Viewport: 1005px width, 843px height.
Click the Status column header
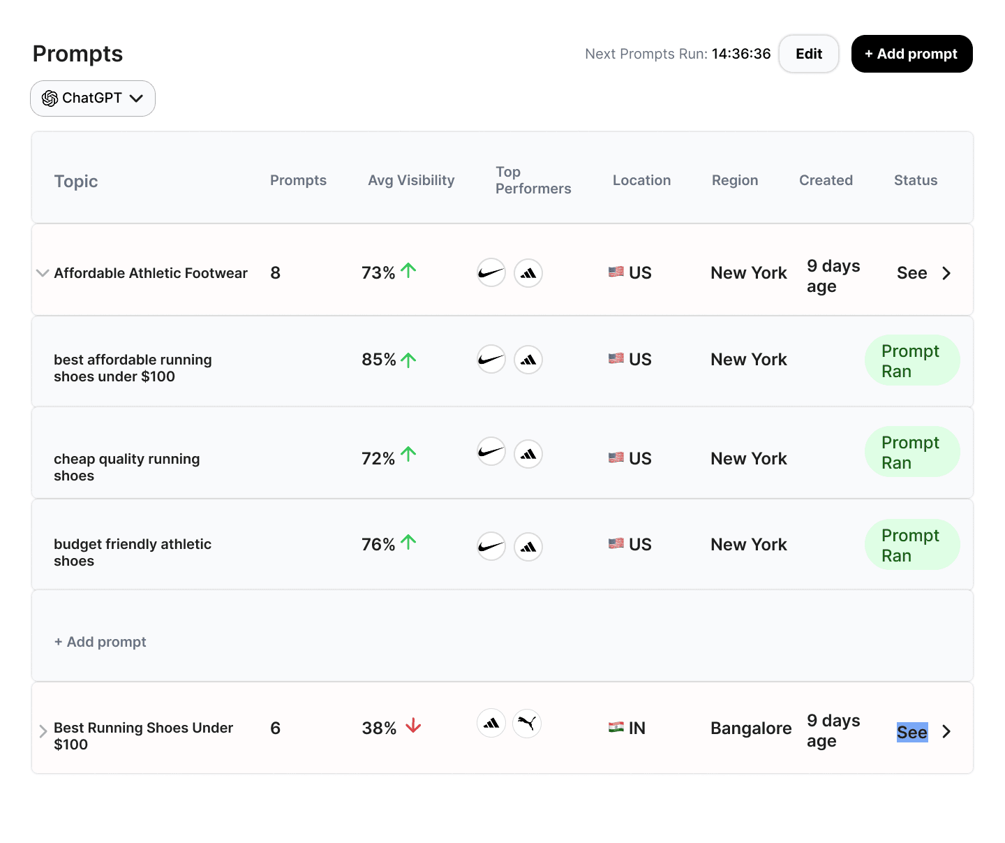(916, 180)
